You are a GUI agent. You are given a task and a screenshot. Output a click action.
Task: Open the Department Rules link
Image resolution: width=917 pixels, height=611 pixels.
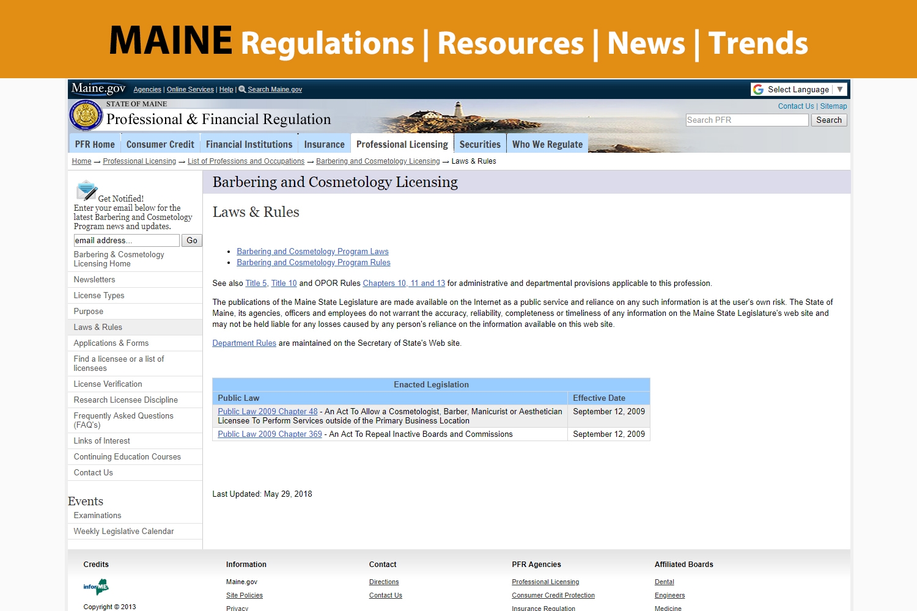[x=244, y=343]
